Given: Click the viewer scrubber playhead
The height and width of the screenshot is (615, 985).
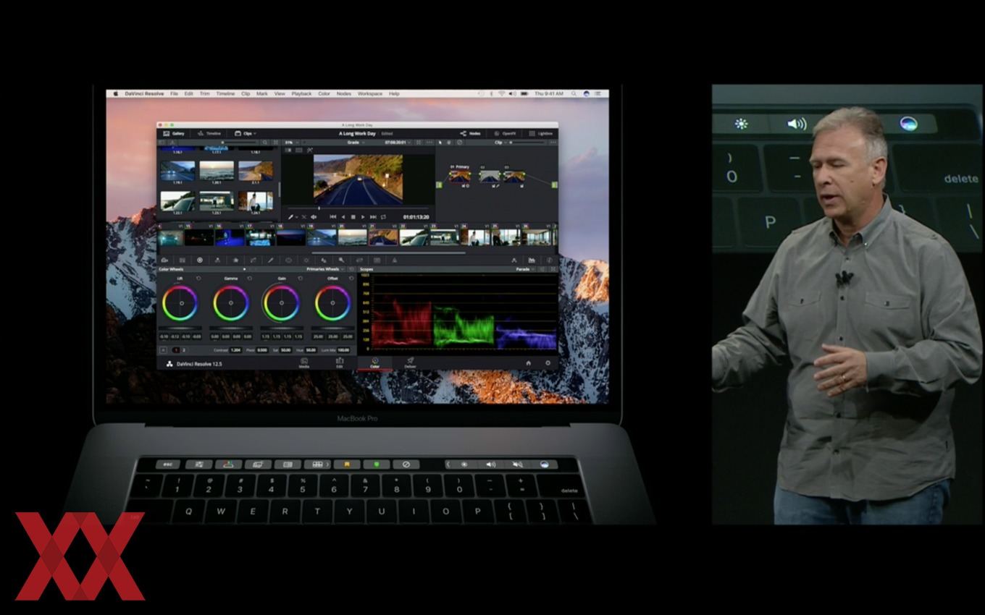Looking at the screenshot, I should point(319,208).
